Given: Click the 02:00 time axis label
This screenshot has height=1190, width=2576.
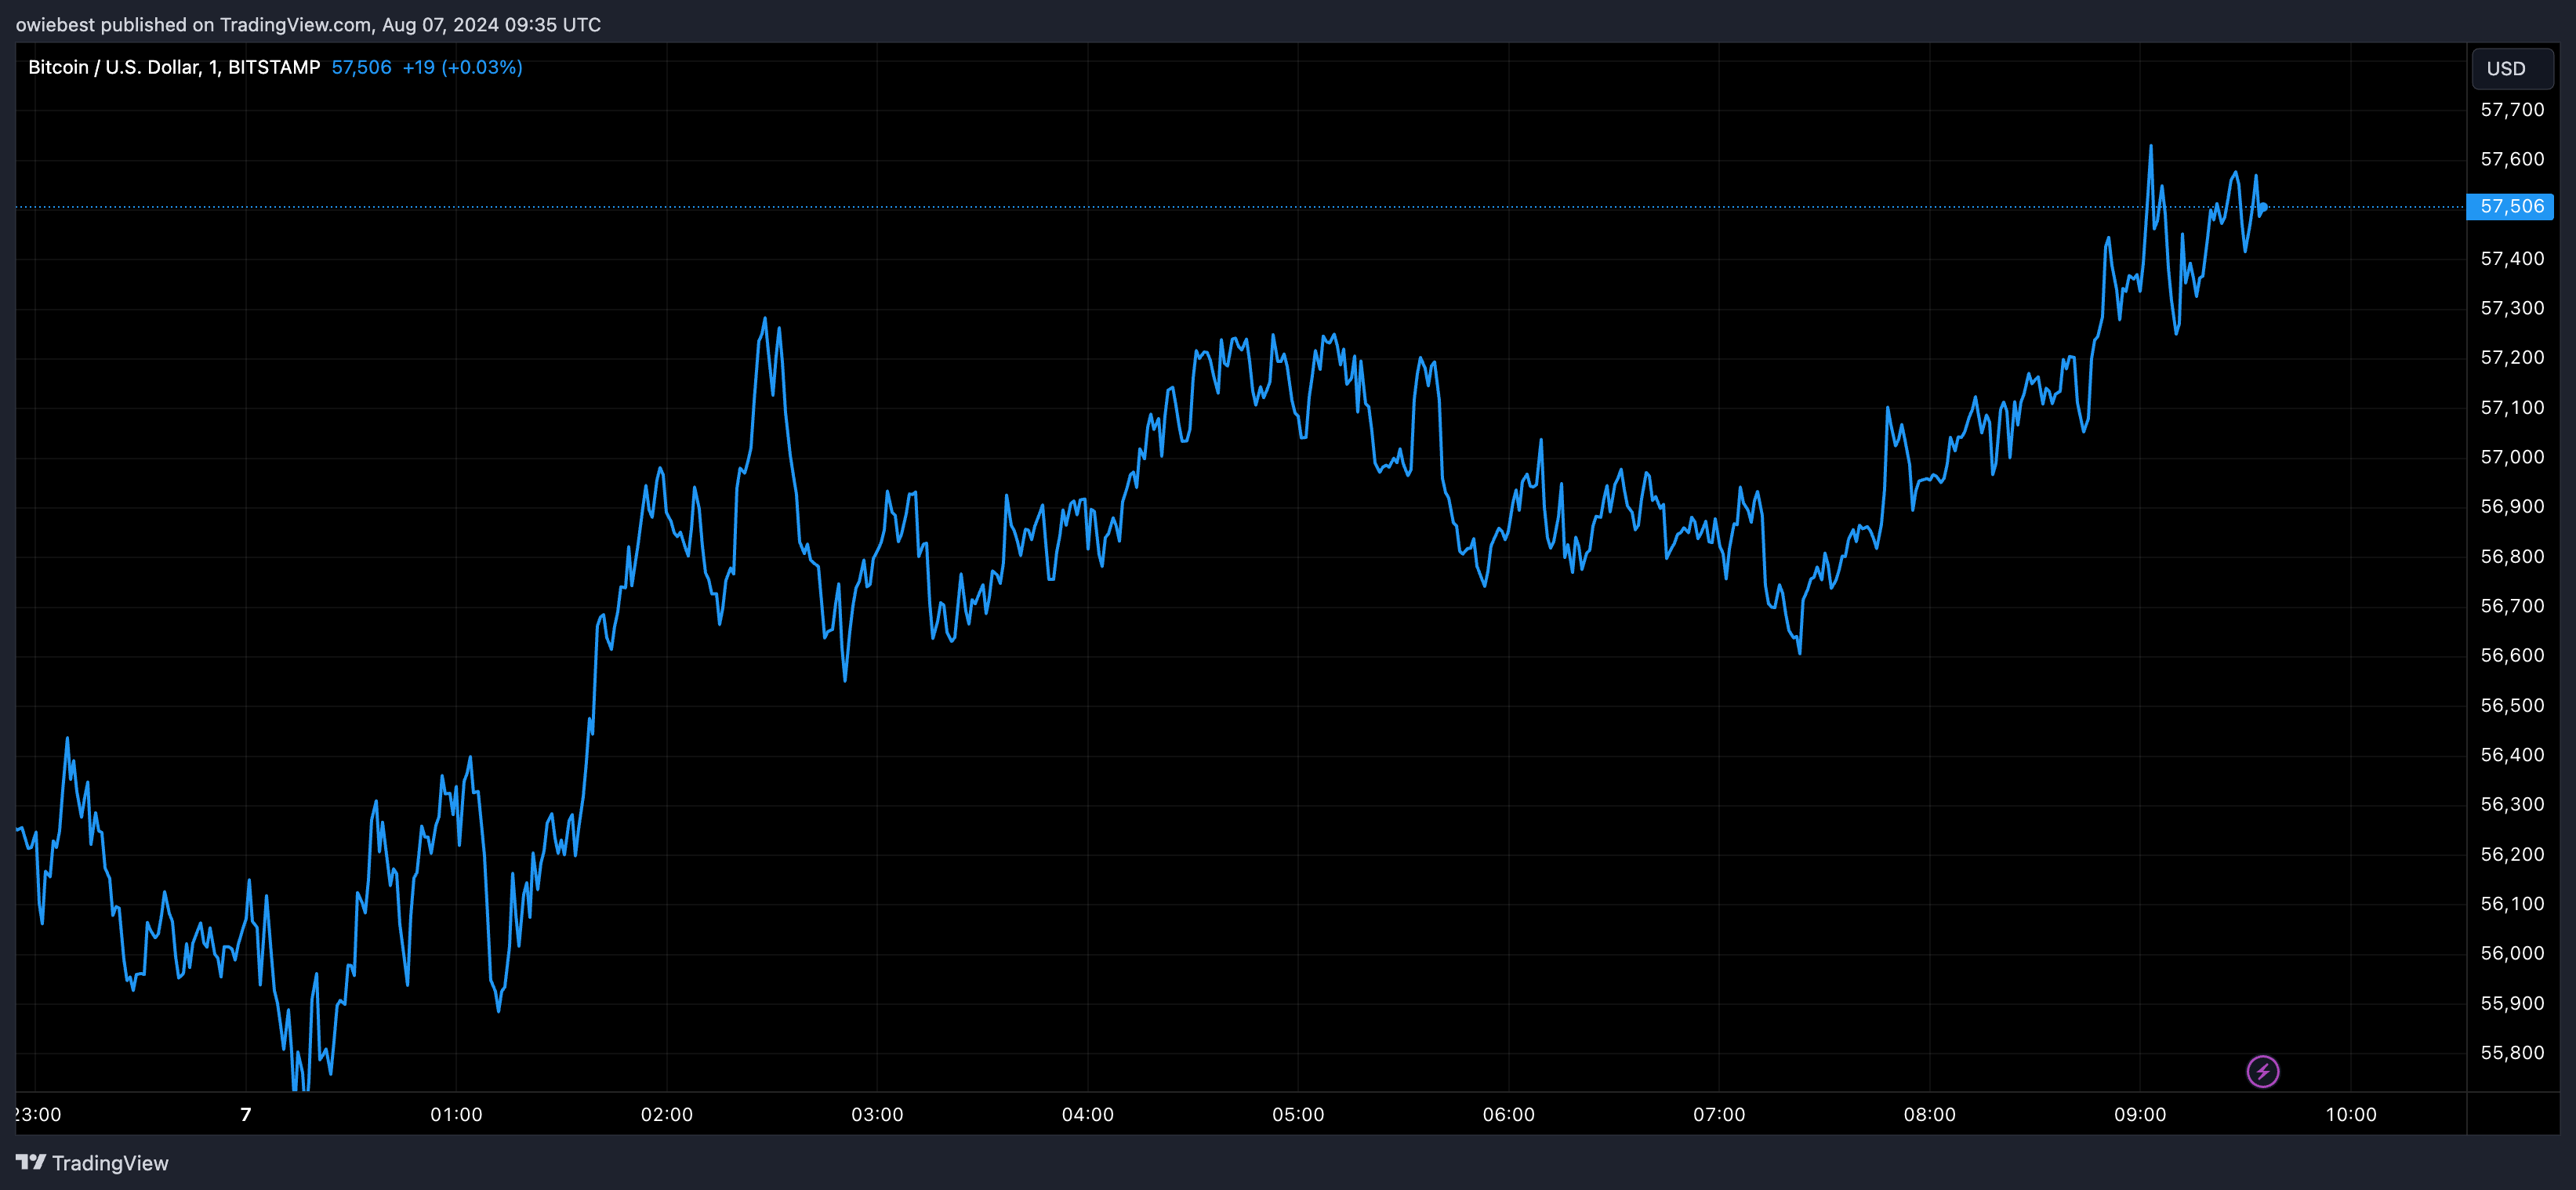Looking at the screenshot, I should tap(667, 1115).
